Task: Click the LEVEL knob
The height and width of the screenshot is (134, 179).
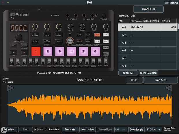Action: 106,27
